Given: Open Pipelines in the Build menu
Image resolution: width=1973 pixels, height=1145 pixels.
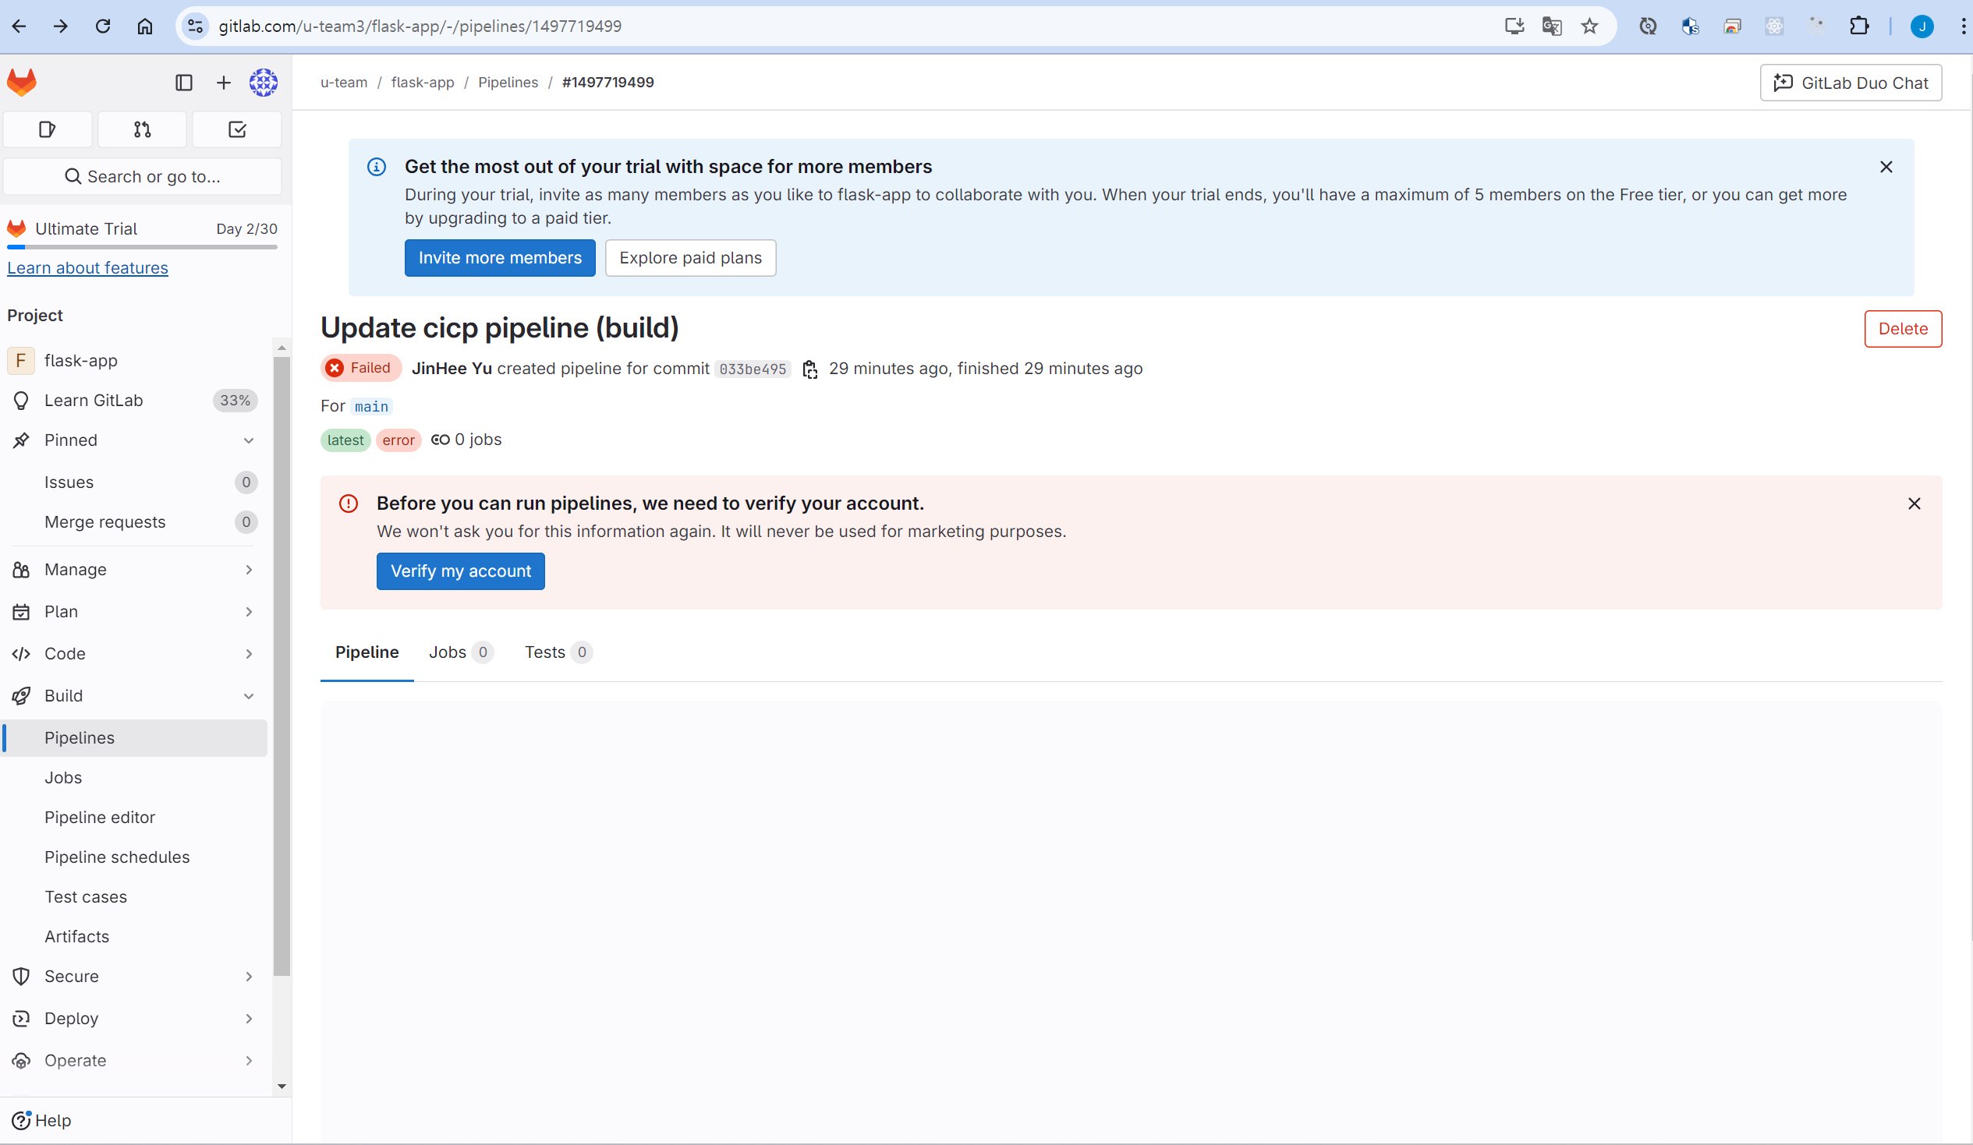Looking at the screenshot, I should click(x=135, y=739).
